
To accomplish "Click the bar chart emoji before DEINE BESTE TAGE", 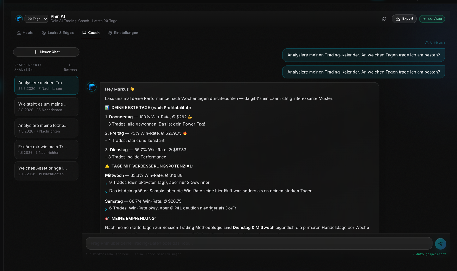I will [107, 108].
